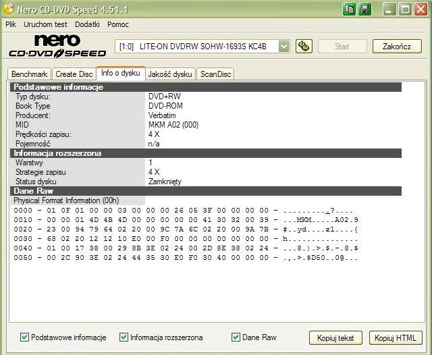The image size is (432, 355).
Task: Click the hex row starting with 0040
Action: (x=186, y=248)
